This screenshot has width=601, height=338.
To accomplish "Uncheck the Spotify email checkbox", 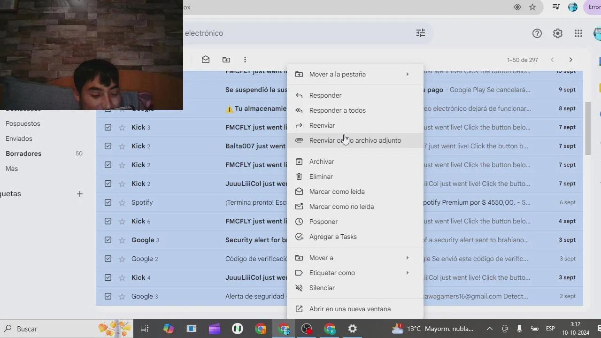I will (108, 202).
